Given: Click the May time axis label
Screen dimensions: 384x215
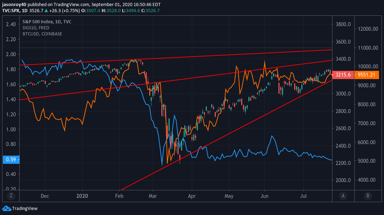Looking at the screenshot, I should coord(229,196).
